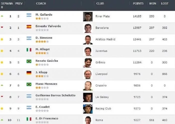Viewport: 175px width, 124px height.
Task: Sort by the WON column header
Action: coord(152,4)
